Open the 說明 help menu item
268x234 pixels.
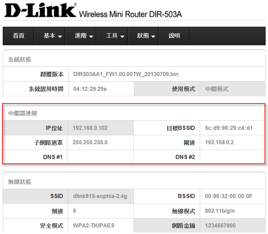coord(174,36)
